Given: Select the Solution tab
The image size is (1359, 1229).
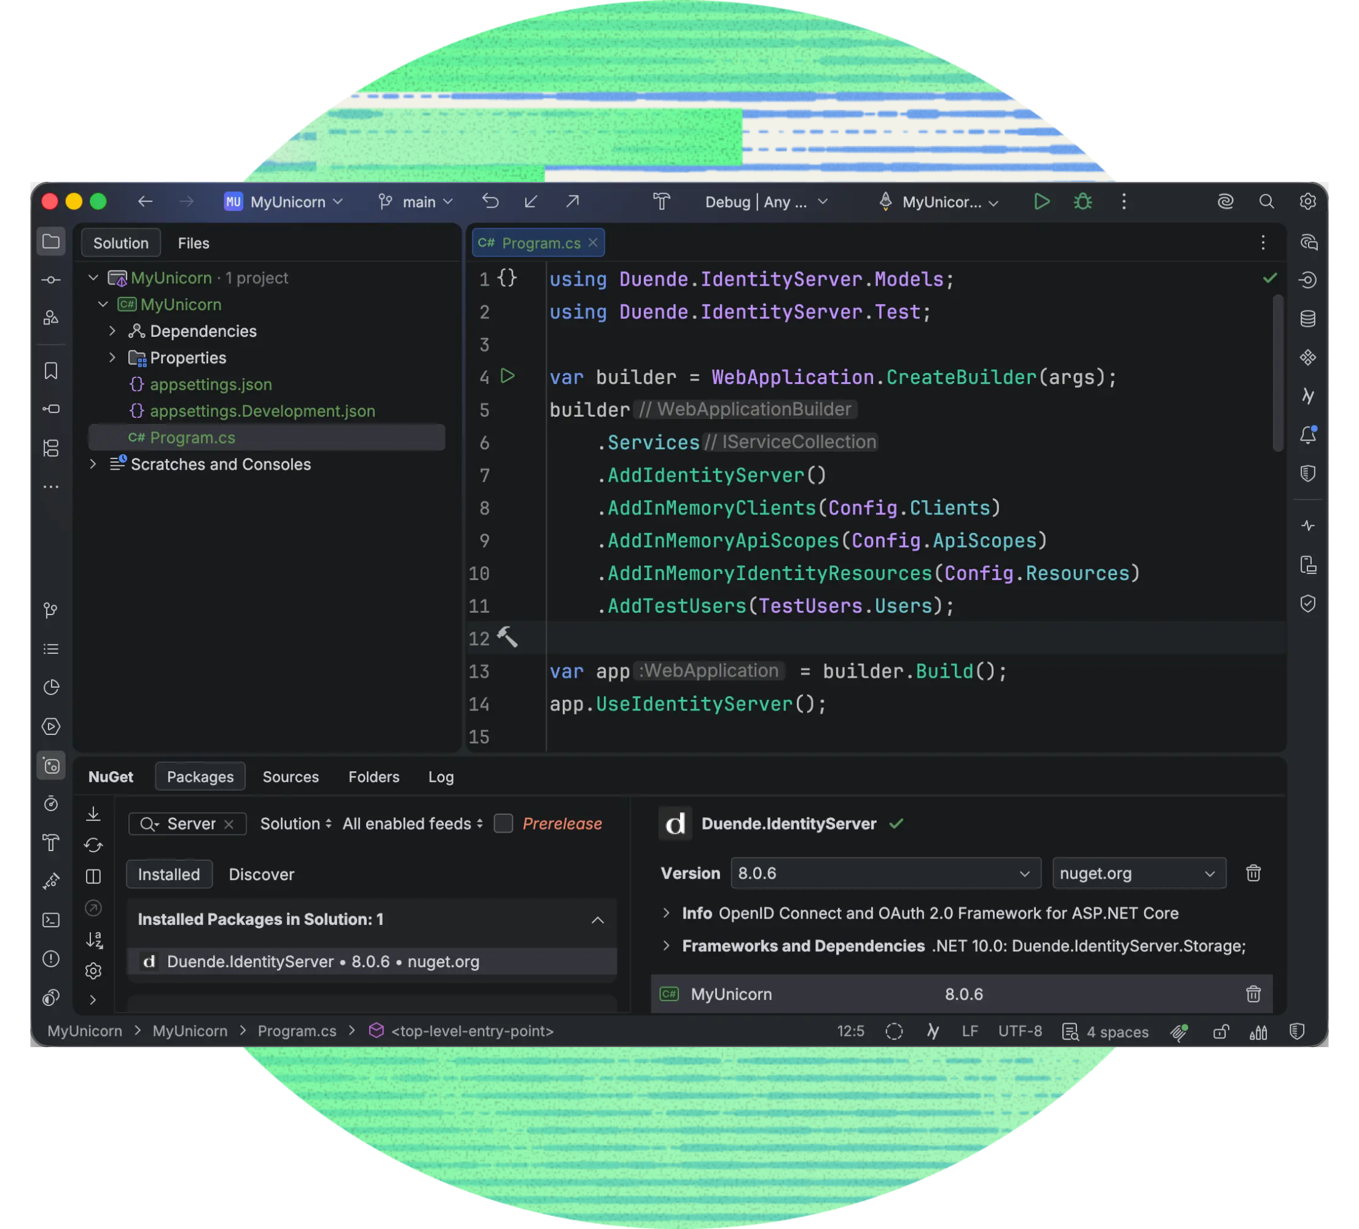Looking at the screenshot, I should pos(120,243).
